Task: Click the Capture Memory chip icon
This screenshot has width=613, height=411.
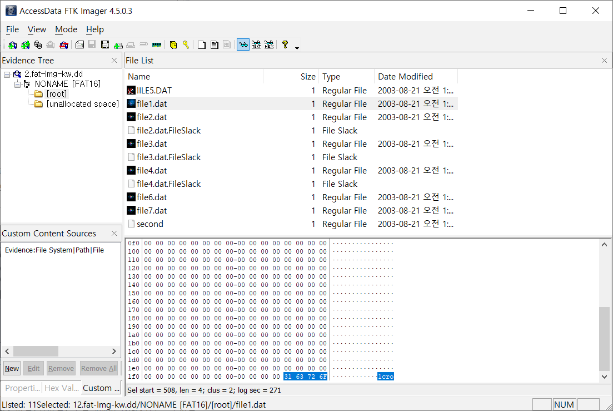Action: point(157,45)
